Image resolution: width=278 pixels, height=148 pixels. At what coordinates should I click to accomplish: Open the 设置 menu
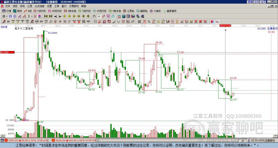coord(49,6)
